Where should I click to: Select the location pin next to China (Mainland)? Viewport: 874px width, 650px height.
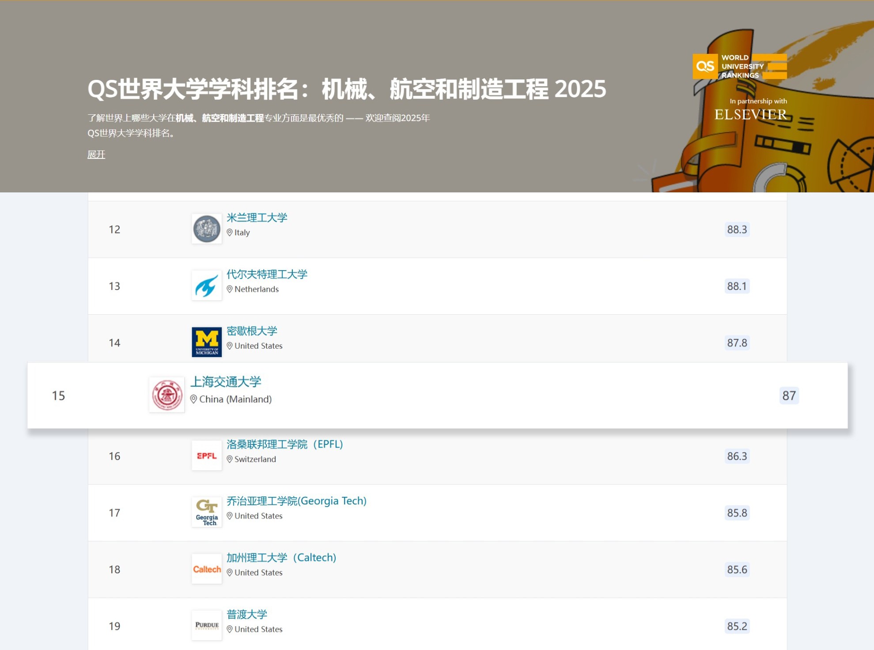tap(194, 399)
